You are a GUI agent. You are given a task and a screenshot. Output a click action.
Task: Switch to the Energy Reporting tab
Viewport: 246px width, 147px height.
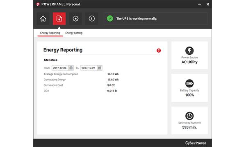pyautogui.click(x=50, y=33)
